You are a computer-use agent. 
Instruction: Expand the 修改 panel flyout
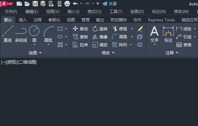coord(108,53)
